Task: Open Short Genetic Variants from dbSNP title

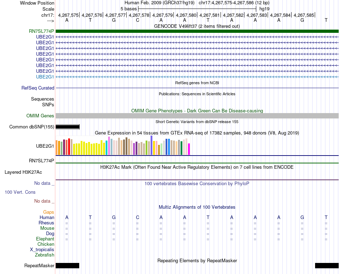Action: 197,122
